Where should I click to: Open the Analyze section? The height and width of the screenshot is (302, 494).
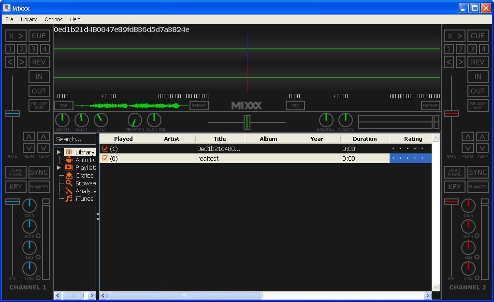pyautogui.click(x=84, y=191)
